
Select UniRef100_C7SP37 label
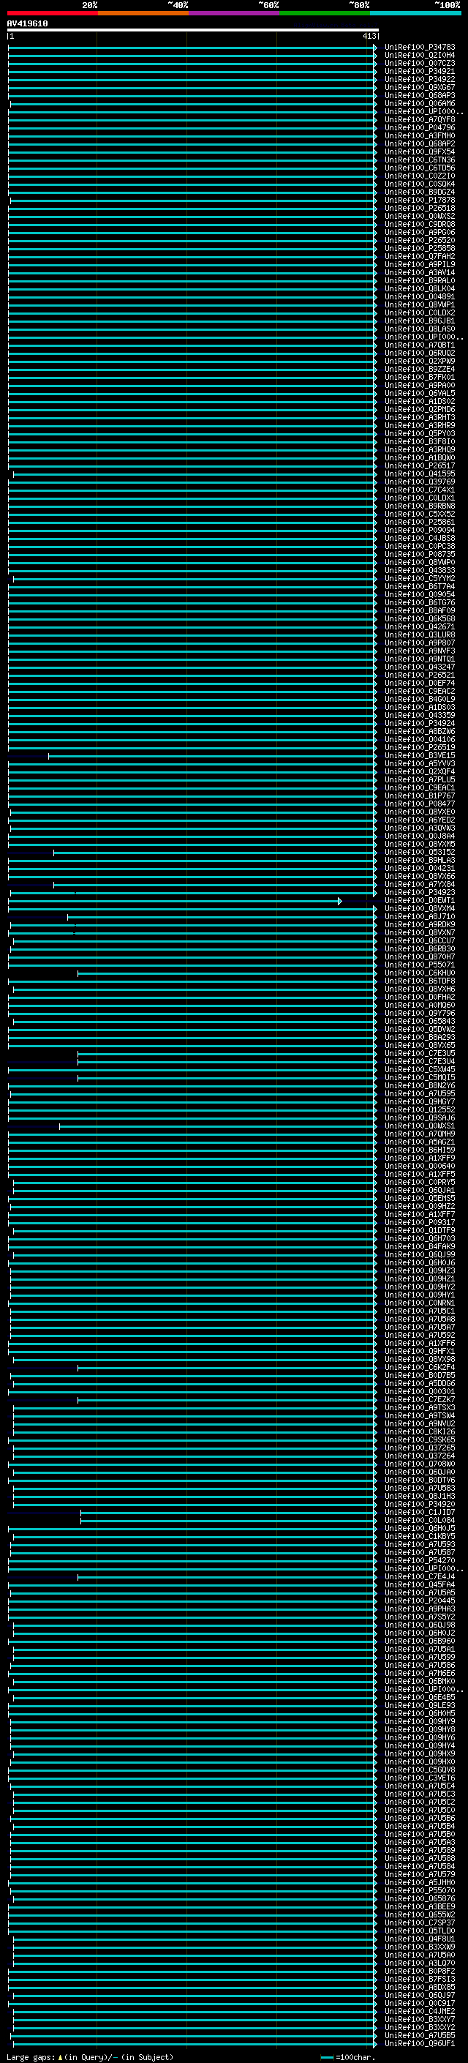pyautogui.click(x=420, y=1922)
